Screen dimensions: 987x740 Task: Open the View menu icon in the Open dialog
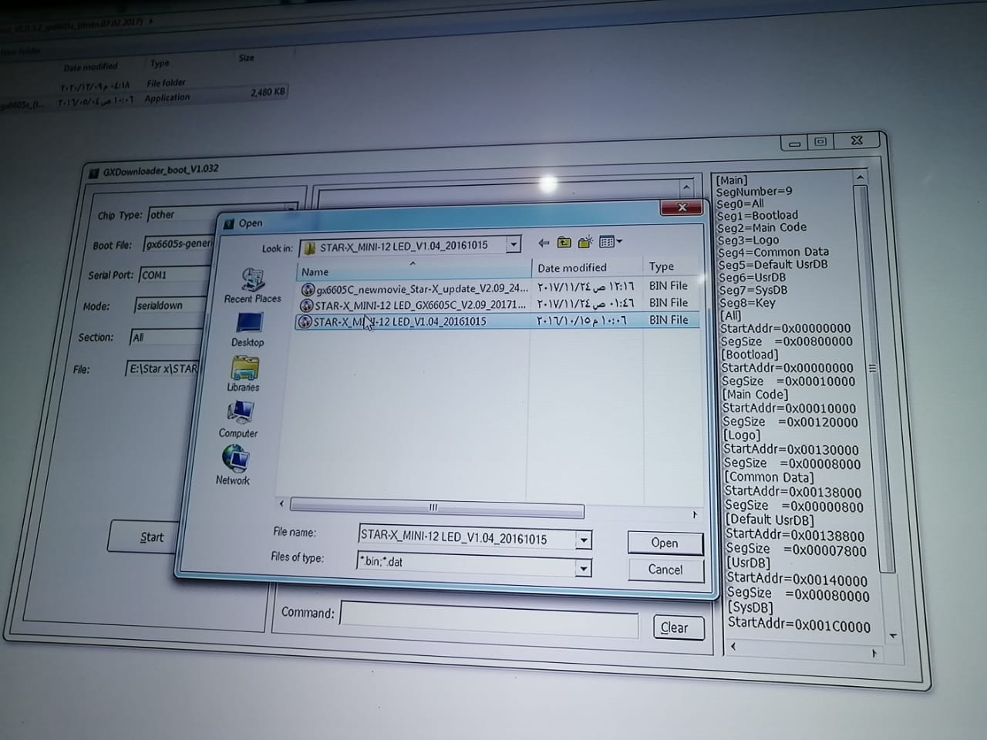click(610, 242)
